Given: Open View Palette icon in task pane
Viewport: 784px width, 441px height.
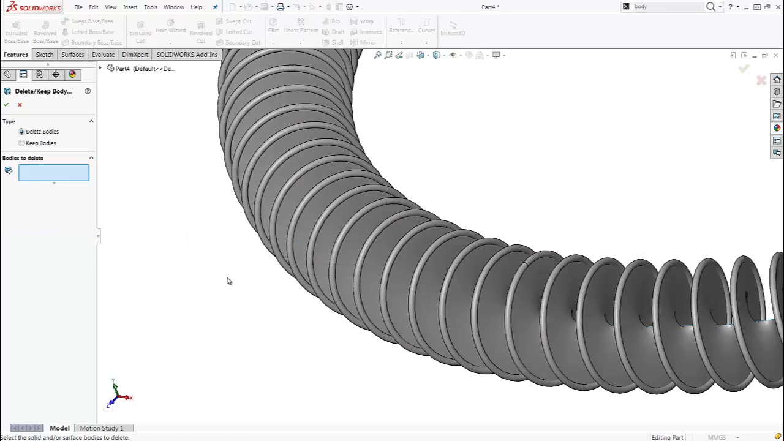Looking at the screenshot, I should pos(777,116).
